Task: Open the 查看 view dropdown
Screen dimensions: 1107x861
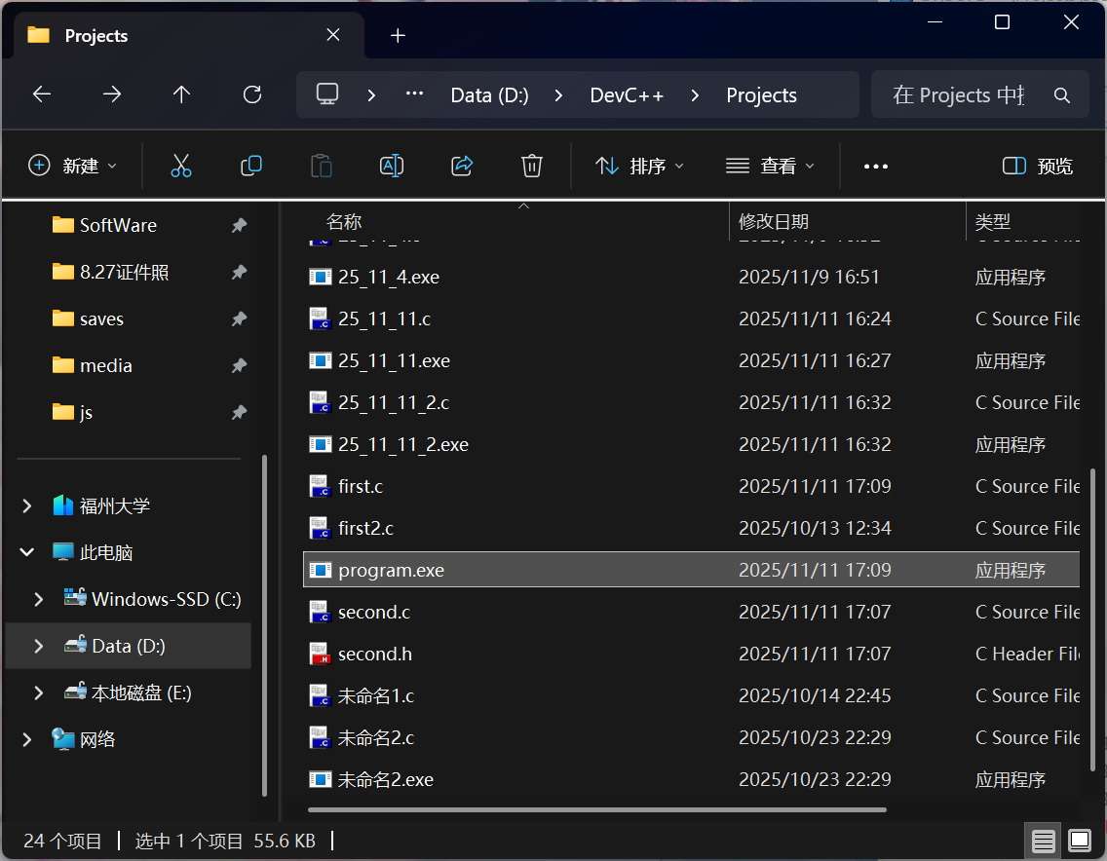Action: [770, 166]
